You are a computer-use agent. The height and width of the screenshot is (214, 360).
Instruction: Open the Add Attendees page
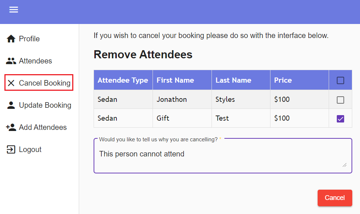point(43,127)
